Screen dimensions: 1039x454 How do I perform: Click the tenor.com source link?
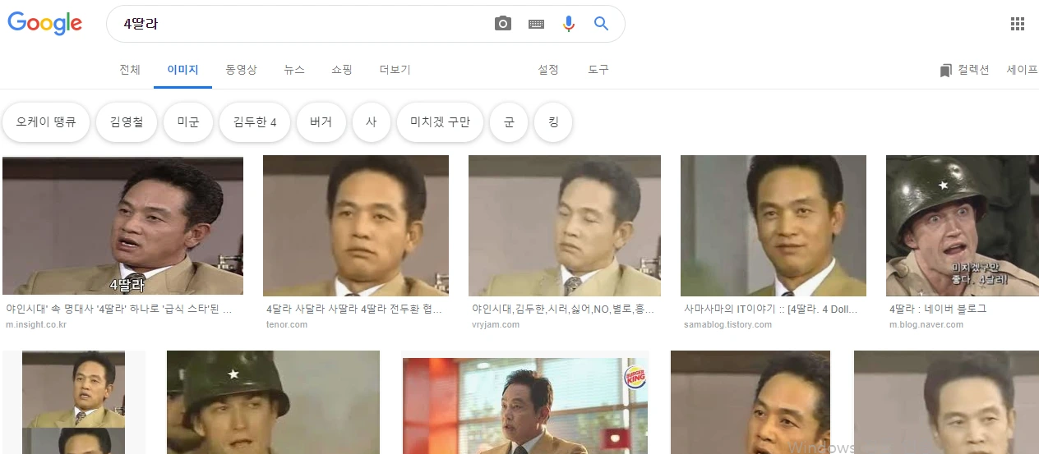click(x=287, y=324)
